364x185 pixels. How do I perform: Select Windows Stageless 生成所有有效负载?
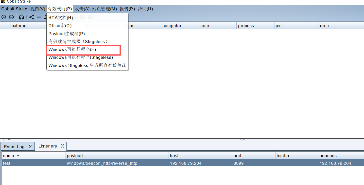(87, 65)
